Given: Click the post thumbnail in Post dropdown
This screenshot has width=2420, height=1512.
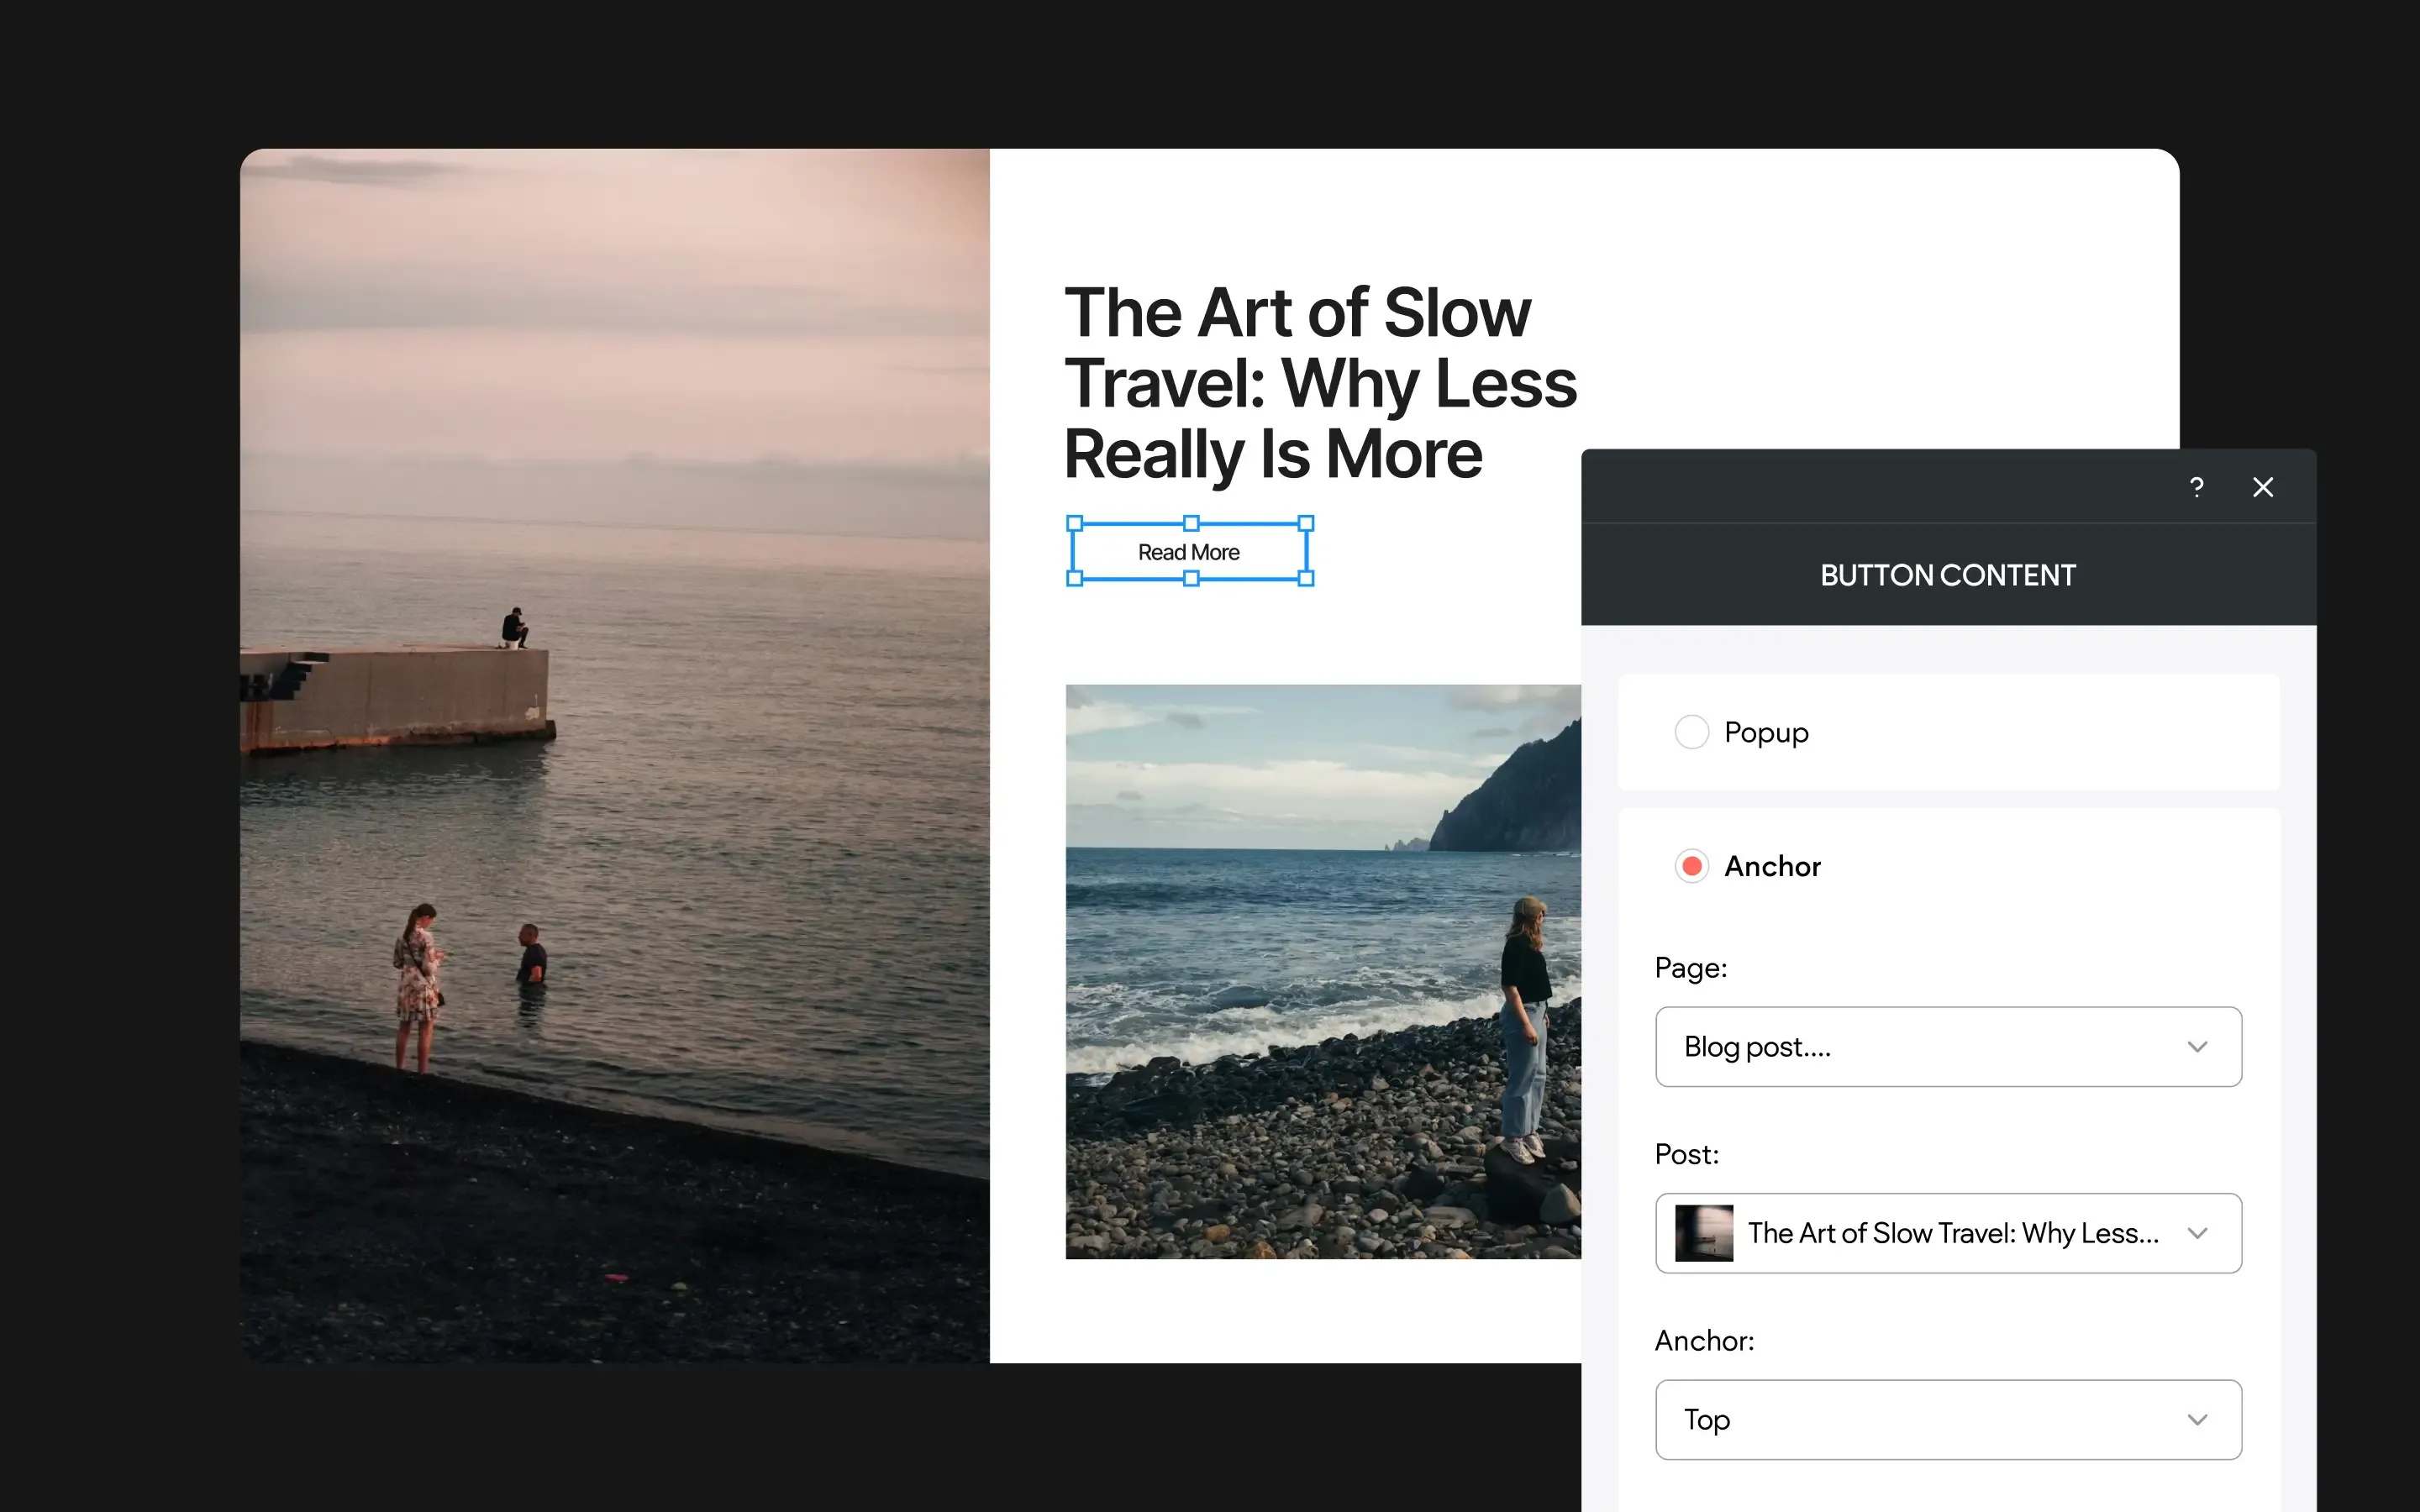Looking at the screenshot, I should 1704,1233.
